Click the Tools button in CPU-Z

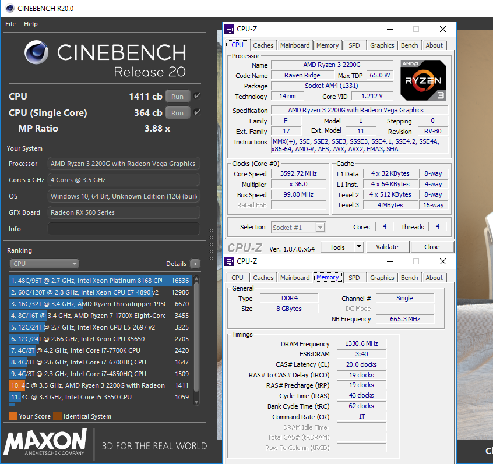click(337, 247)
